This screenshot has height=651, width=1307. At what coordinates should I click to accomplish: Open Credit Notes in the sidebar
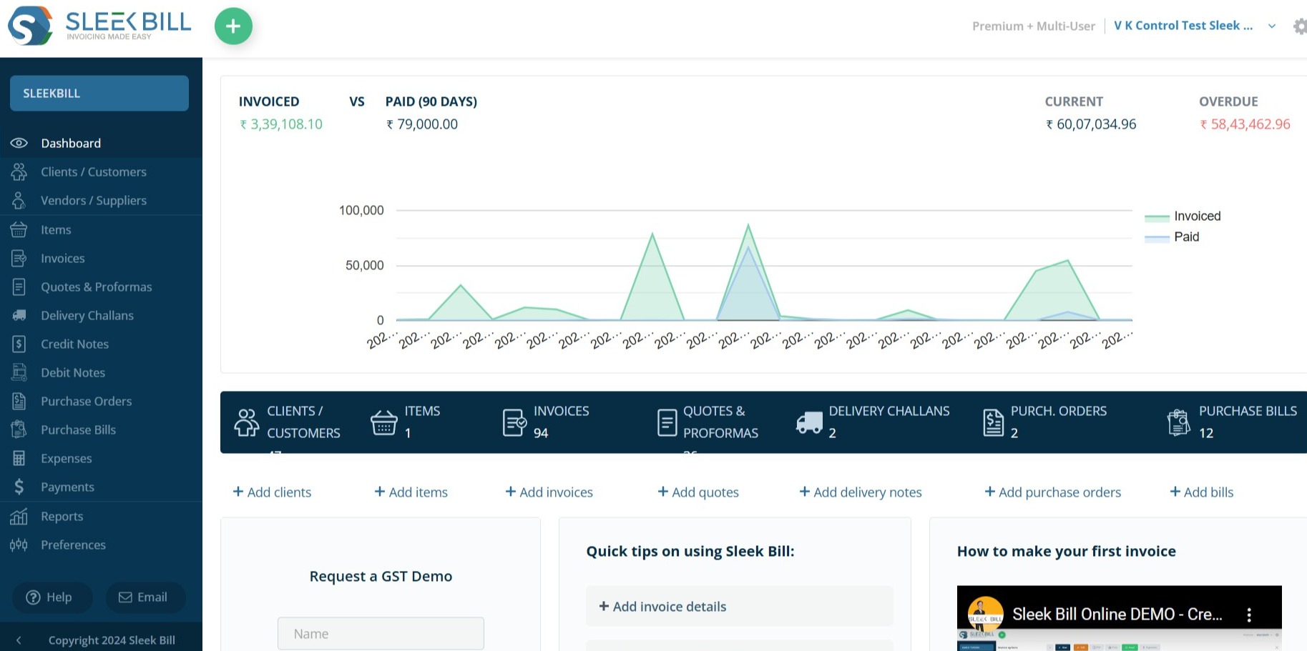pyautogui.click(x=74, y=344)
